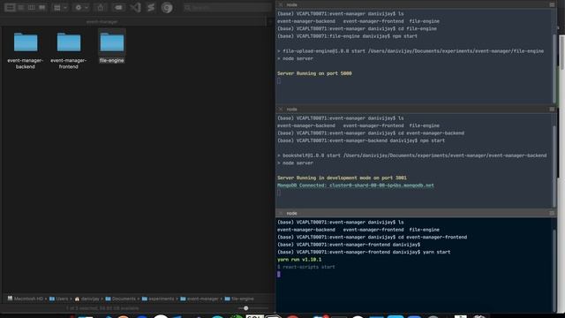
Task: Open menu icon of the middle terminal pane
Action: click(x=552, y=109)
